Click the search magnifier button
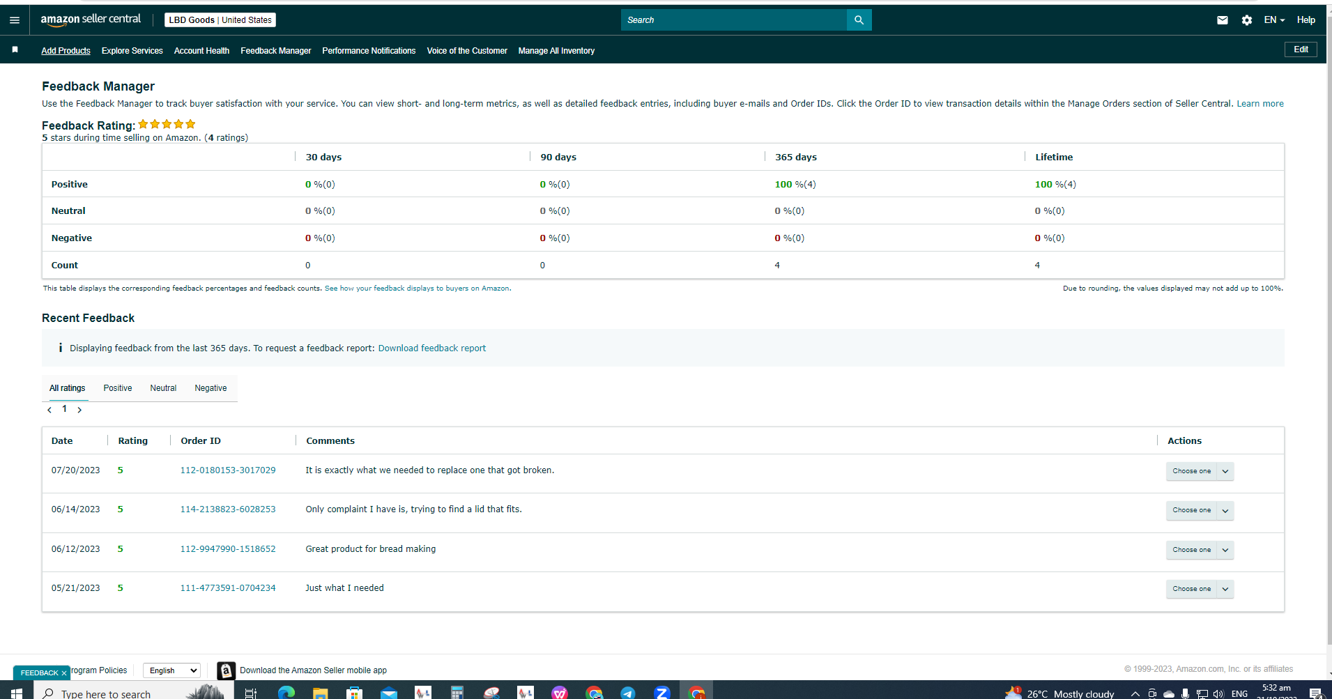The height and width of the screenshot is (699, 1332). click(x=859, y=20)
